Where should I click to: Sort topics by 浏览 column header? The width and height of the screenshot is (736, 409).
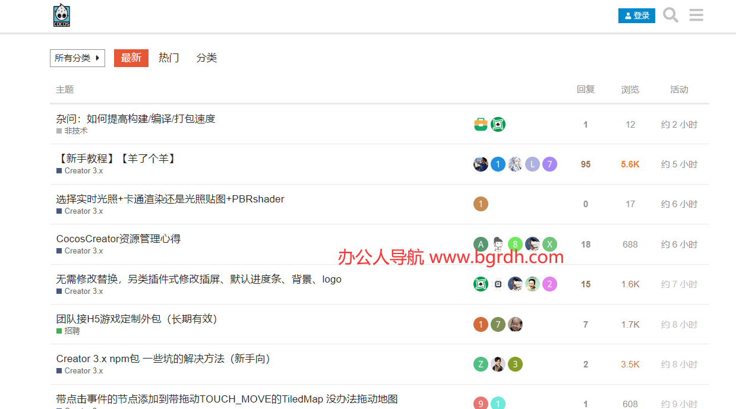[630, 90]
